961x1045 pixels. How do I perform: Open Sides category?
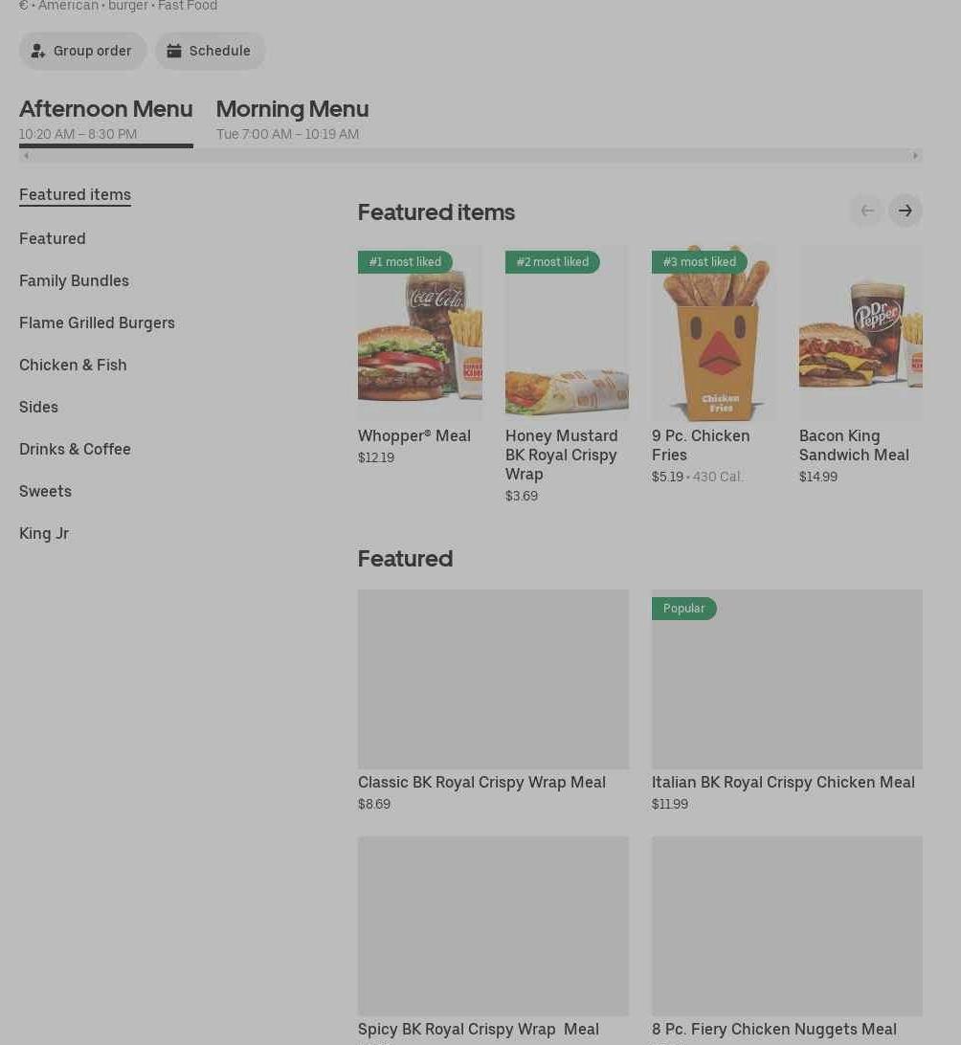click(38, 407)
